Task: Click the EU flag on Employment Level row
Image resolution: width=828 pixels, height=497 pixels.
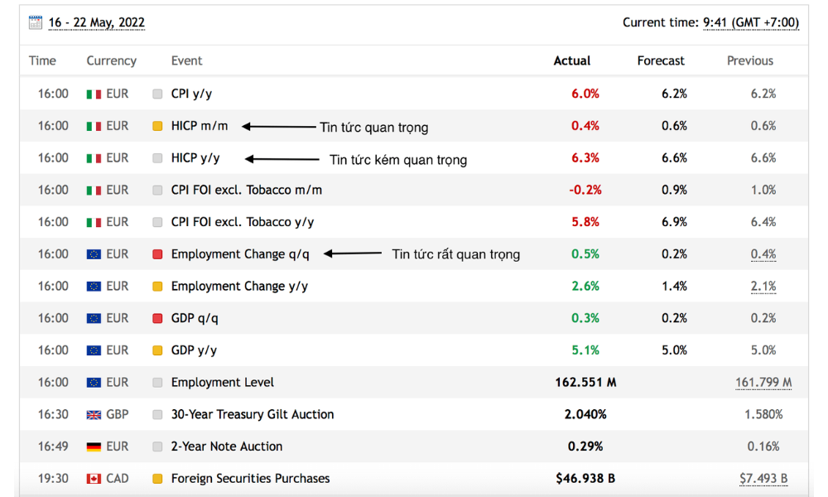Action: click(x=94, y=383)
